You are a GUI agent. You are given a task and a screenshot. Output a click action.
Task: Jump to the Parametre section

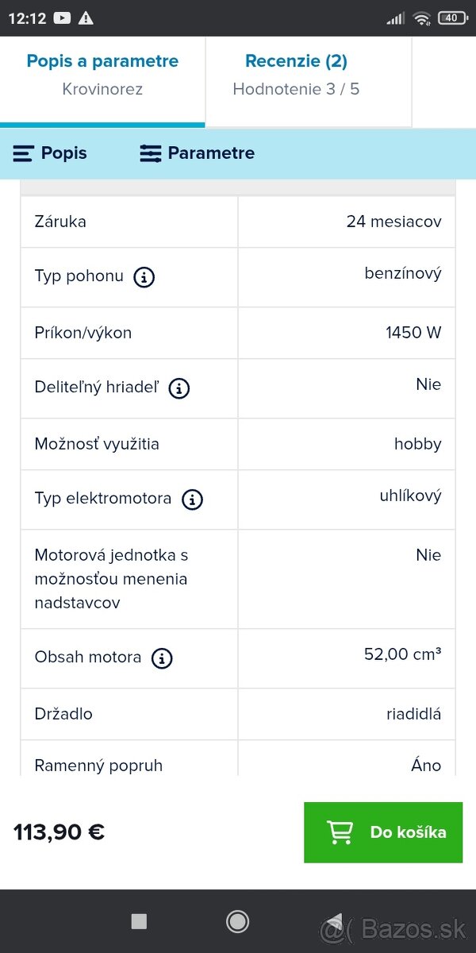point(198,154)
